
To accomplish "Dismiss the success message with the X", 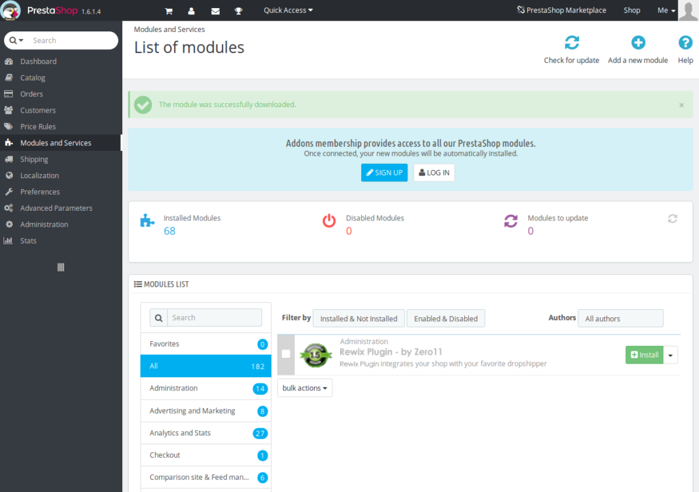I will coord(681,105).
